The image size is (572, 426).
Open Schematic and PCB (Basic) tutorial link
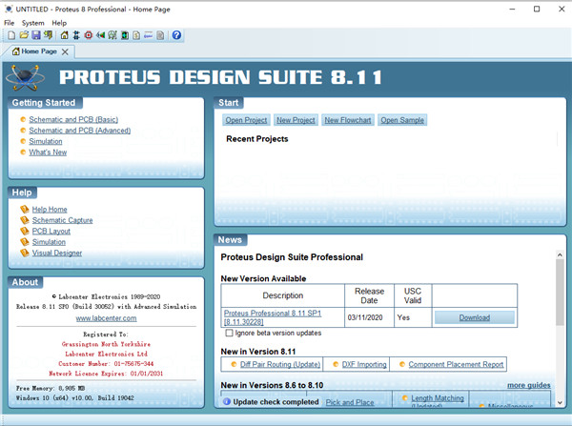73,120
